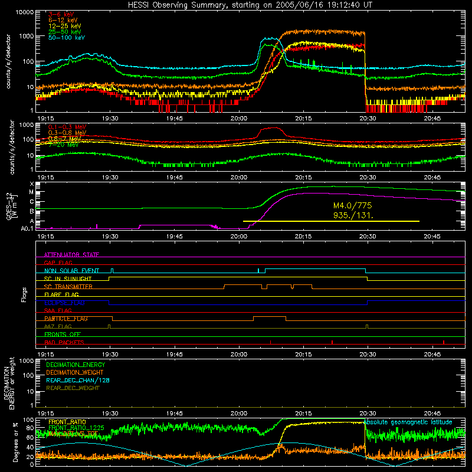
Task: Click the 7-20 MeV legend entry
Action: coord(63,145)
